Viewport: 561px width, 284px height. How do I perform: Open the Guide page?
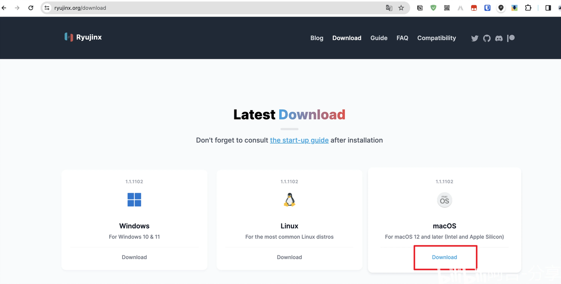pyautogui.click(x=379, y=38)
